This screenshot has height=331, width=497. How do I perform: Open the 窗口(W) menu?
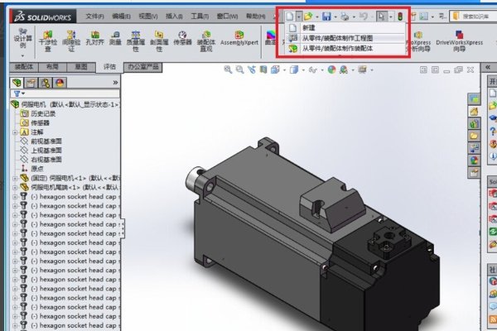[x=227, y=16]
